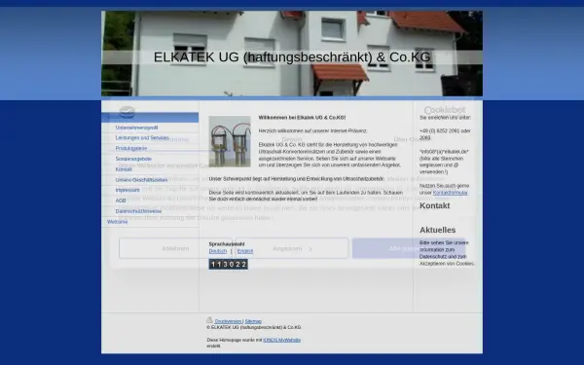Viewport: 584px width, 365px height.
Task: Open the Unternehmensprofil menu item
Action: (136, 128)
